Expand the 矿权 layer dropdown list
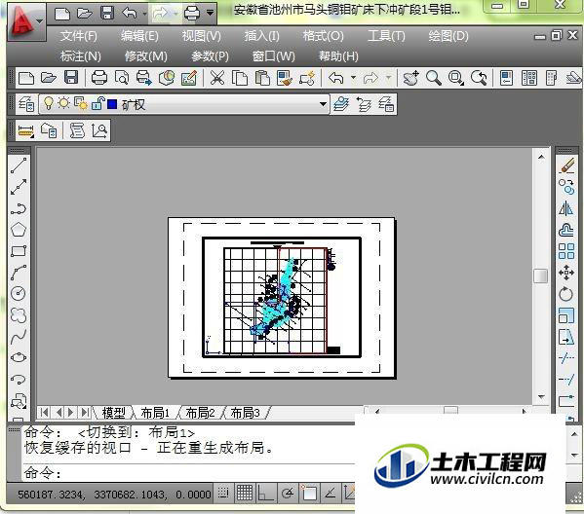The image size is (584, 514). [323, 104]
